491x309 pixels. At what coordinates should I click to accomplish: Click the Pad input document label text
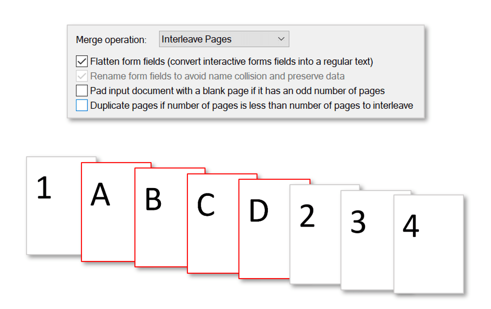point(237,91)
